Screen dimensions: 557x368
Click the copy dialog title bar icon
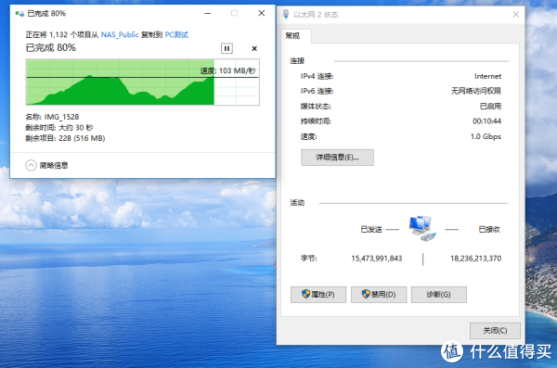(19, 14)
